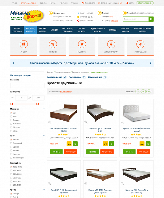
Task: Open the Хиты продаж thumbs-up tile
Action: click(x=111, y=46)
